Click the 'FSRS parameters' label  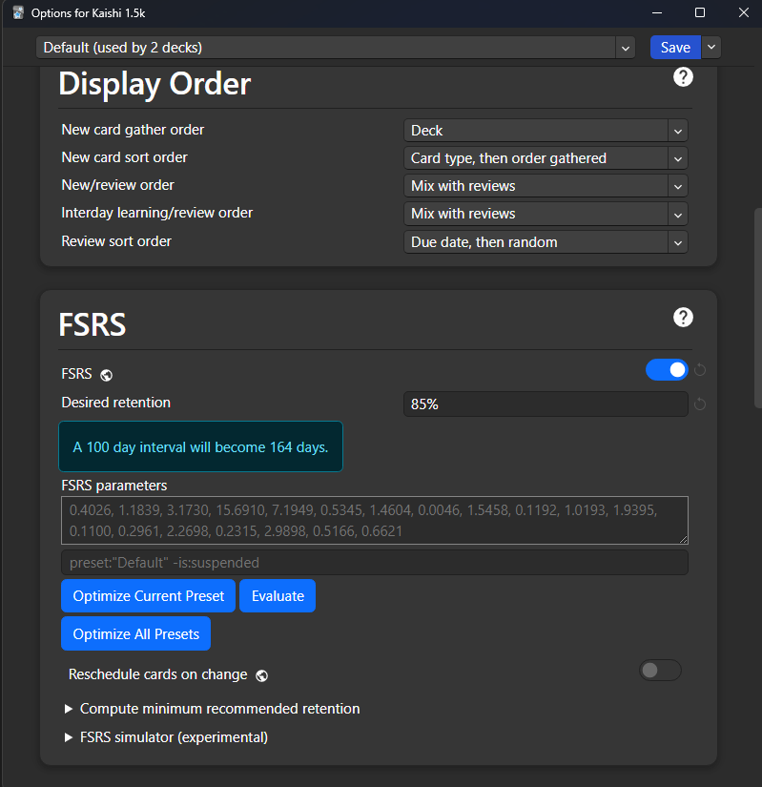pyautogui.click(x=114, y=486)
